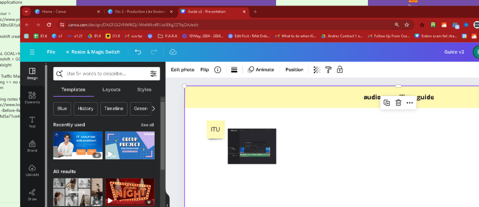
Task: Show image info circle icon
Action: point(217,70)
